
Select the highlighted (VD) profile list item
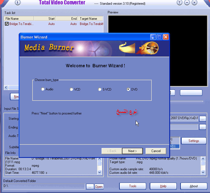click(x=175, y=146)
